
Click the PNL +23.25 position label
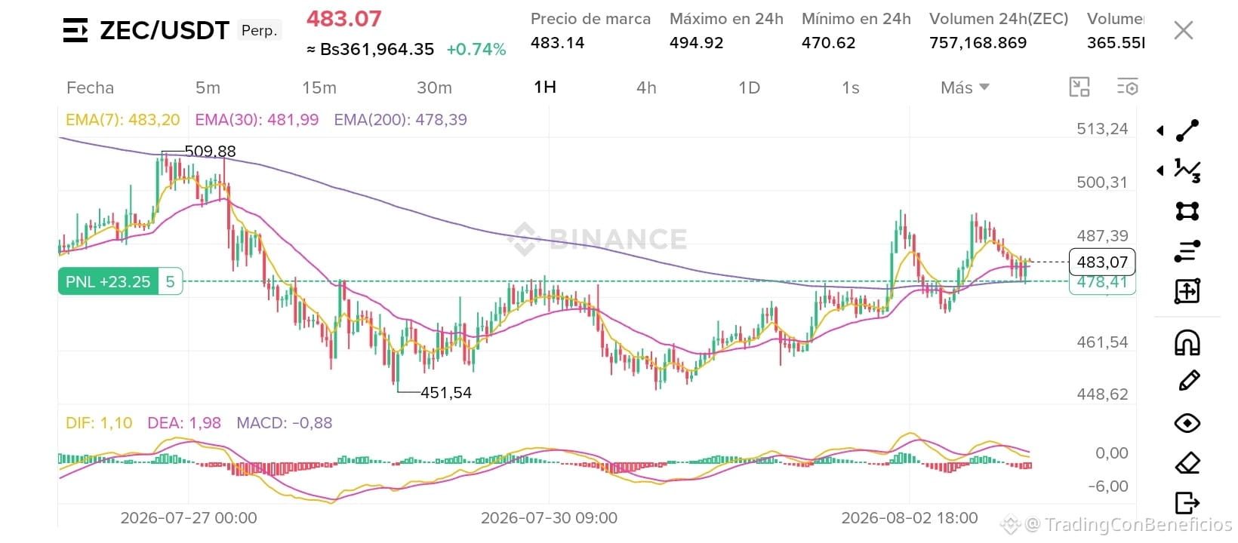point(108,282)
